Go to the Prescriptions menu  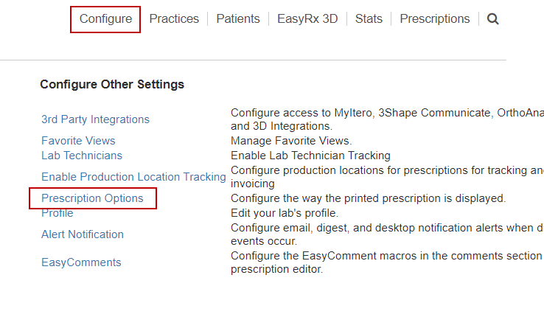coord(435,19)
